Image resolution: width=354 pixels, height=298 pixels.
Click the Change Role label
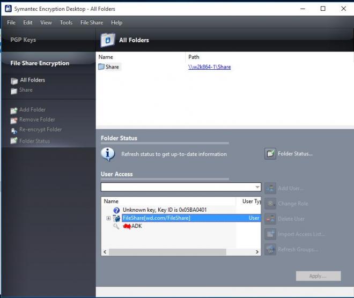(x=293, y=204)
